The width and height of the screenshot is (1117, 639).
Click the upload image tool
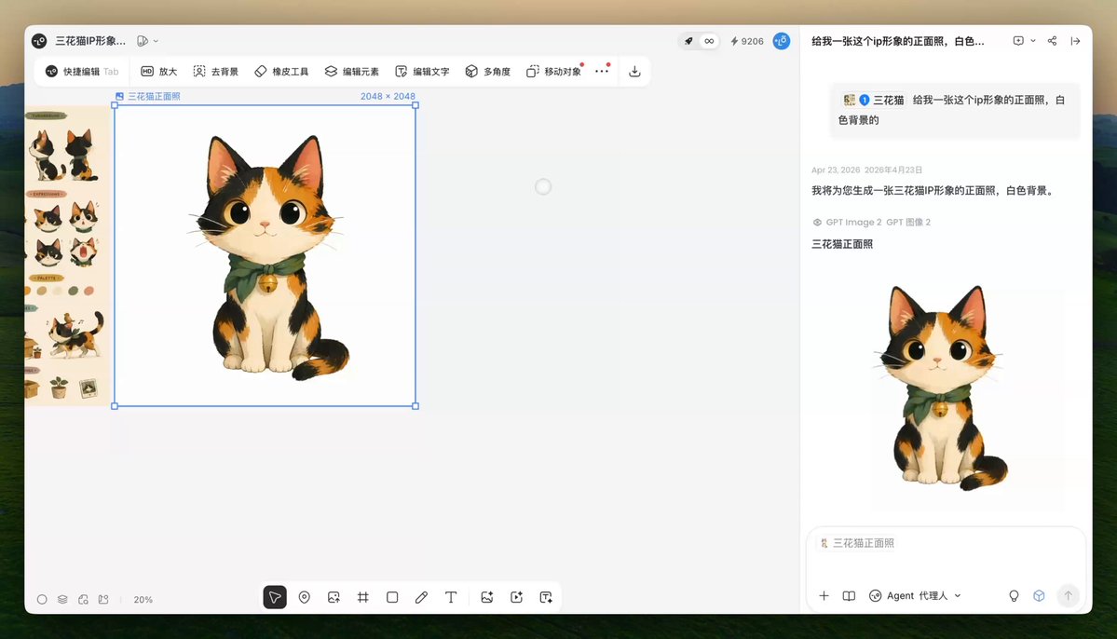[334, 597]
